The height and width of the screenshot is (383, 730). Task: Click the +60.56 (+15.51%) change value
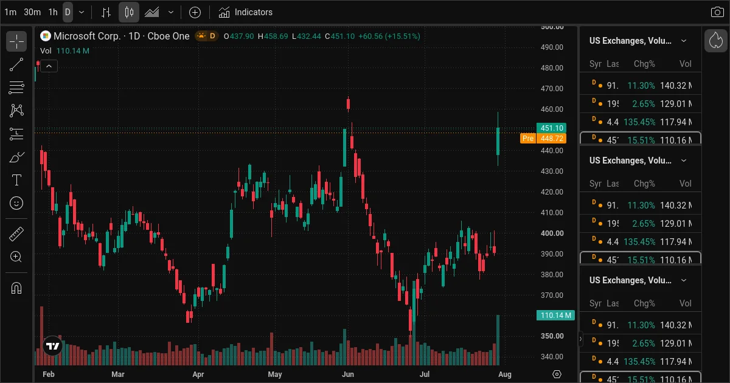(389, 36)
